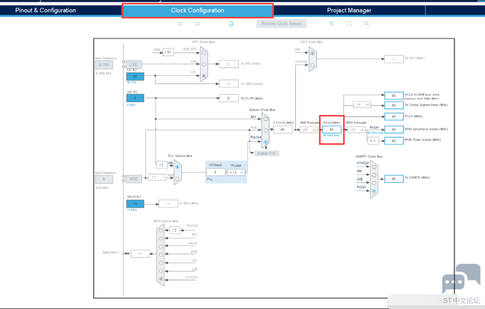
Task: Select LSI in MCO source Mux
Action: [161, 263]
